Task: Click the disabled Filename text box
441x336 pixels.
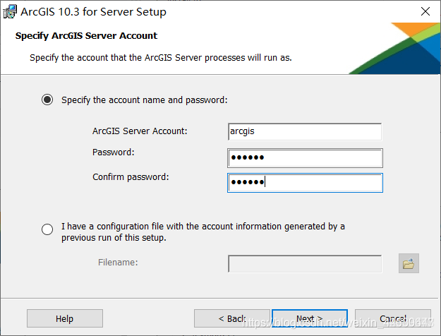Action: point(305,264)
